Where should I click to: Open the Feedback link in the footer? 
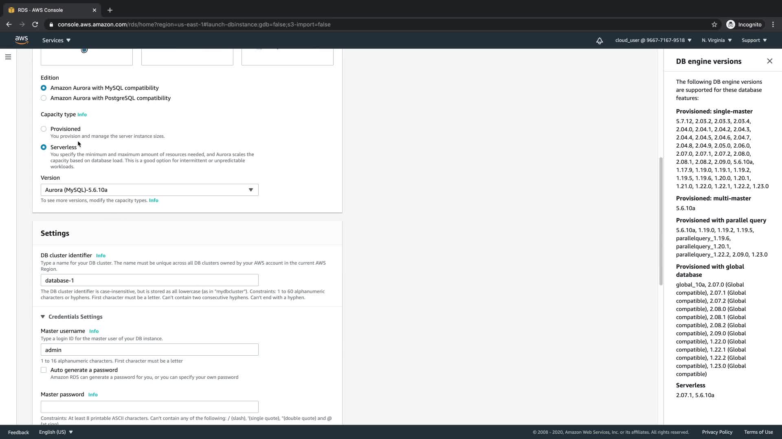18,432
